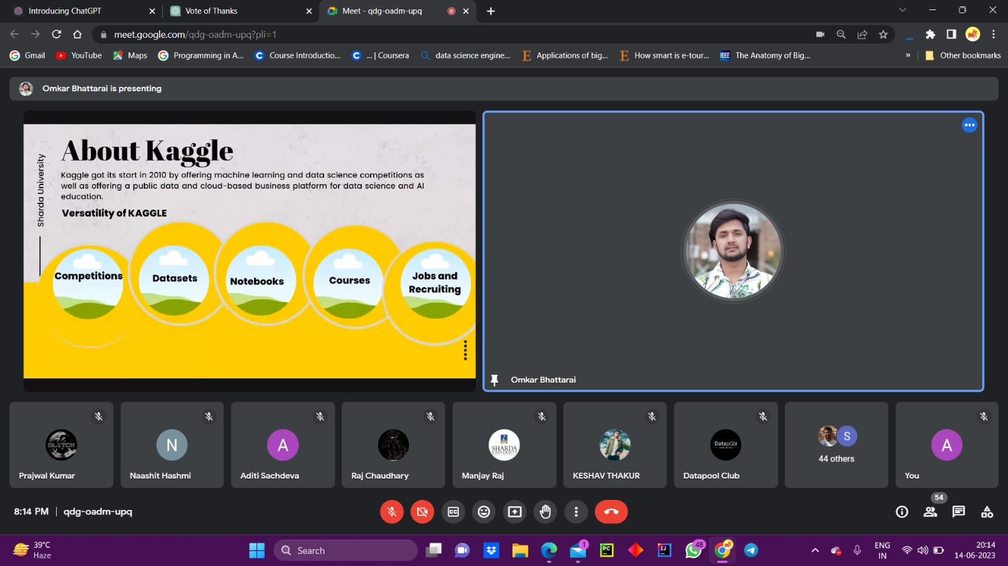Open more options three-dot menu in control bar
The width and height of the screenshot is (1008, 566).
(x=576, y=512)
